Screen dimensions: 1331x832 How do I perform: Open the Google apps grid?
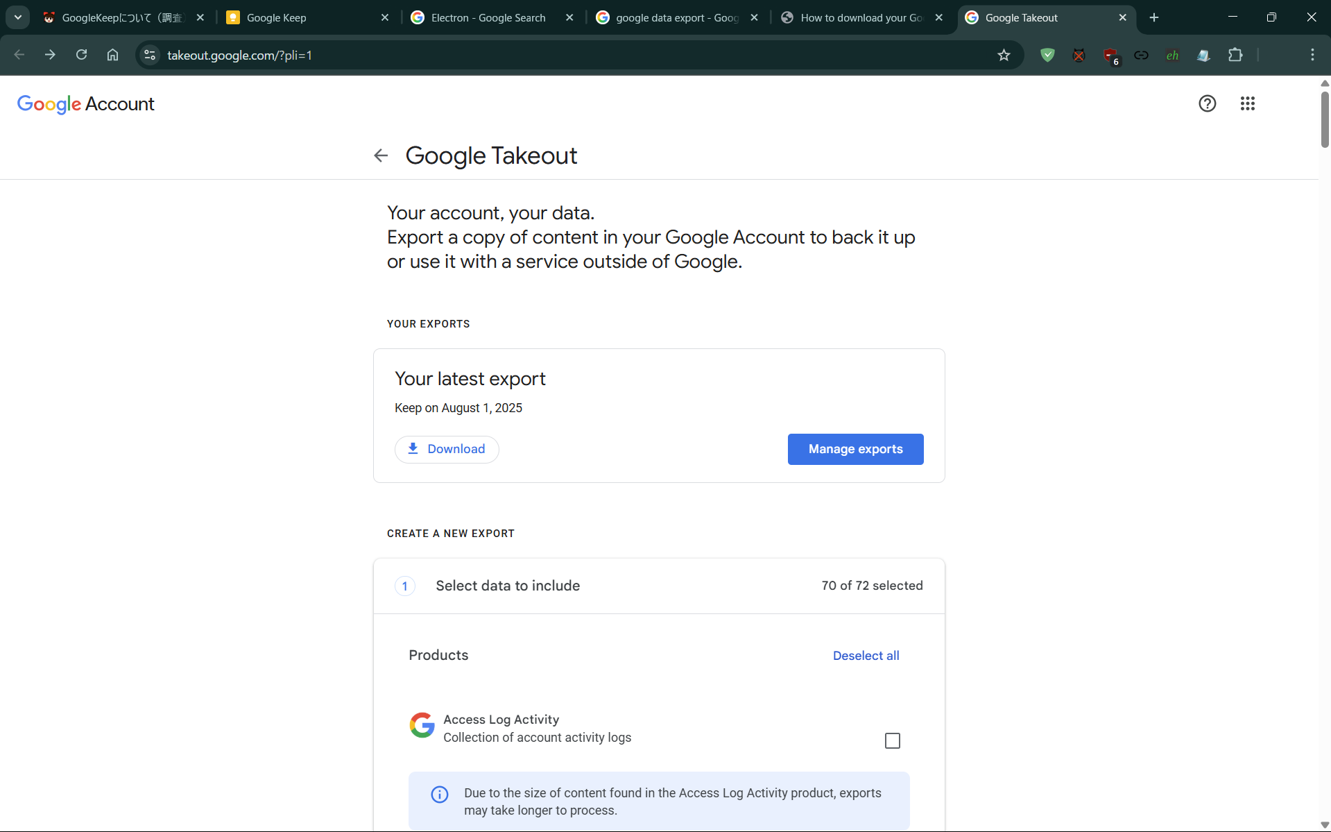click(1247, 103)
